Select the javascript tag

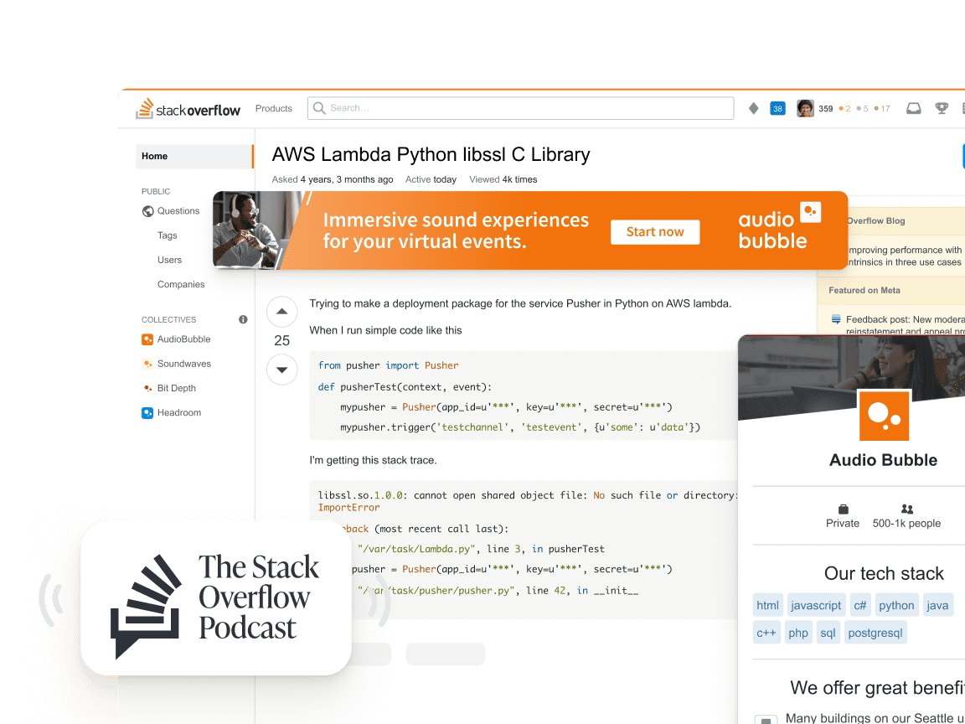click(816, 605)
